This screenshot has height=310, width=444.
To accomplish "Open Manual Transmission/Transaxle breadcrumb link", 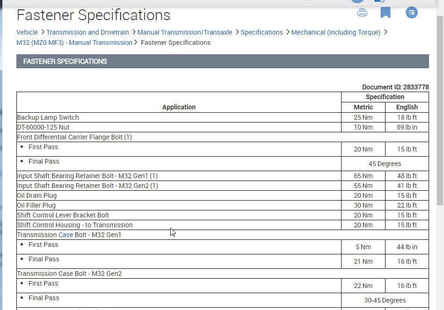I will pyautogui.click(x=185, y=32).
